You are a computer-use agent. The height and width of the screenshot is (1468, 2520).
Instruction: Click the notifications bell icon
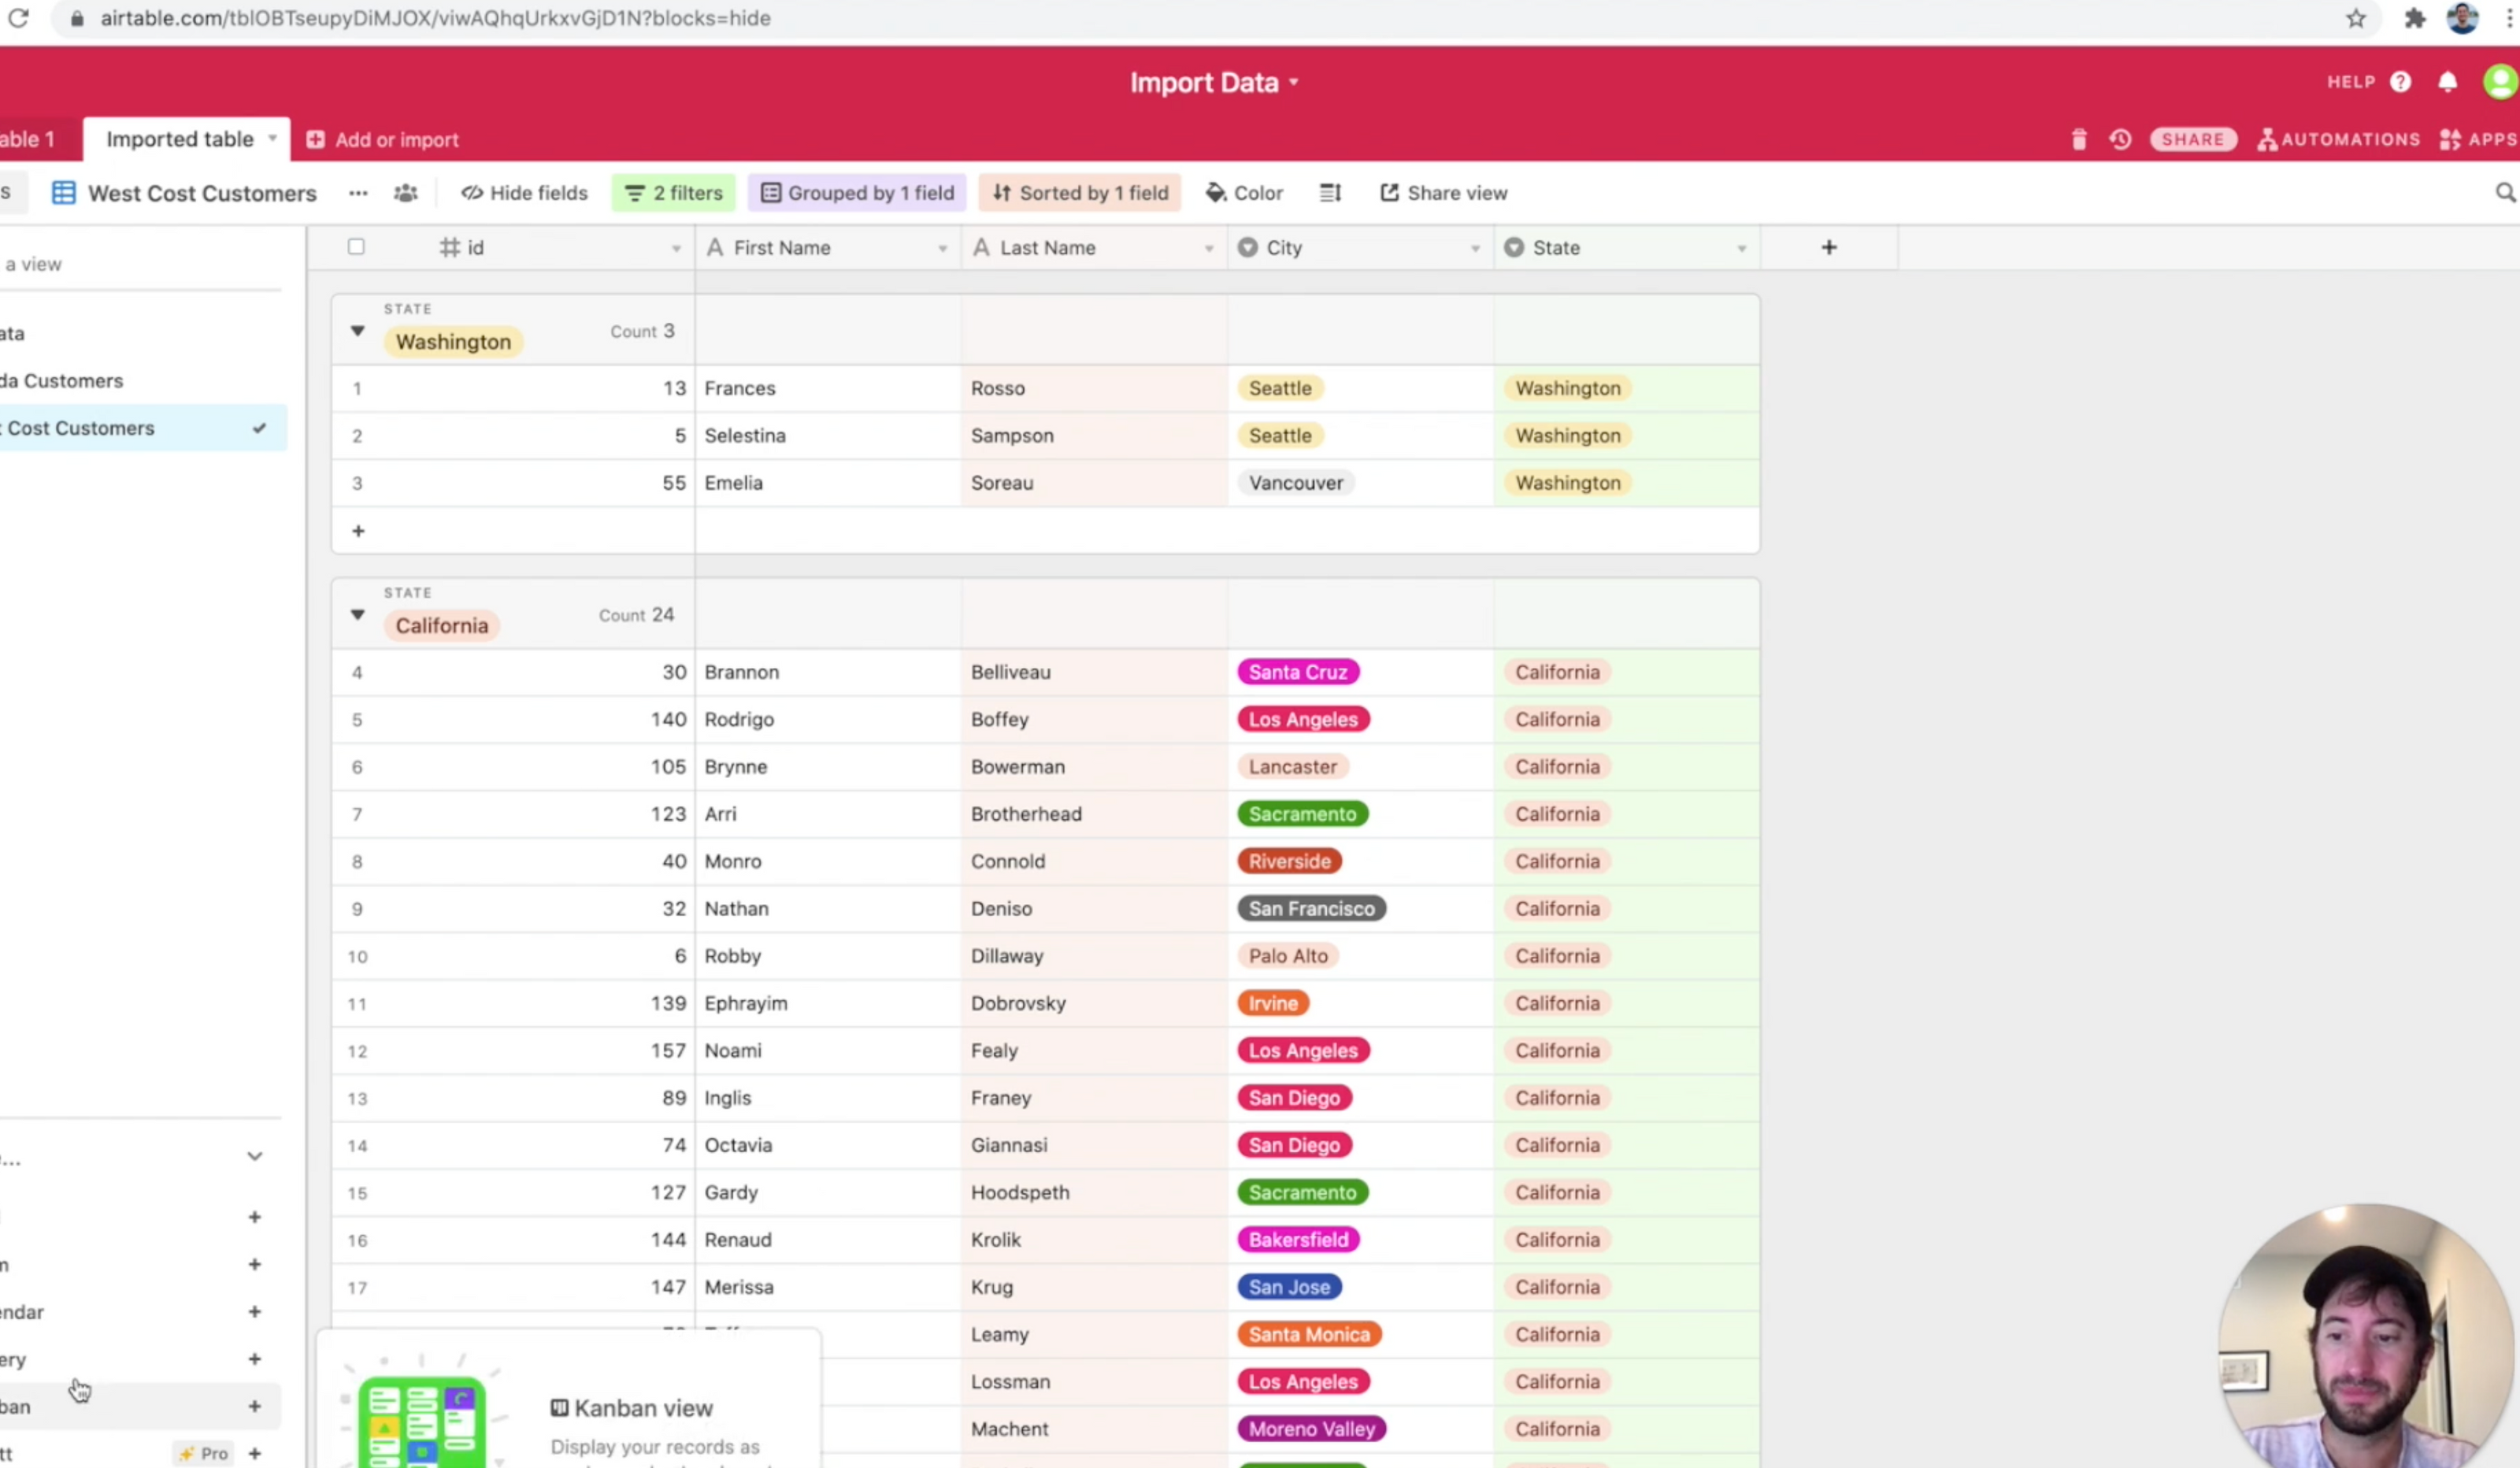2447,82
